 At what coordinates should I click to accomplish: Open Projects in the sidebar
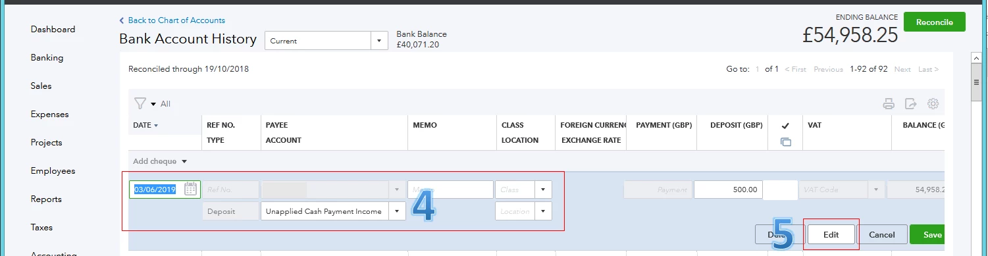tap(46, 143)
